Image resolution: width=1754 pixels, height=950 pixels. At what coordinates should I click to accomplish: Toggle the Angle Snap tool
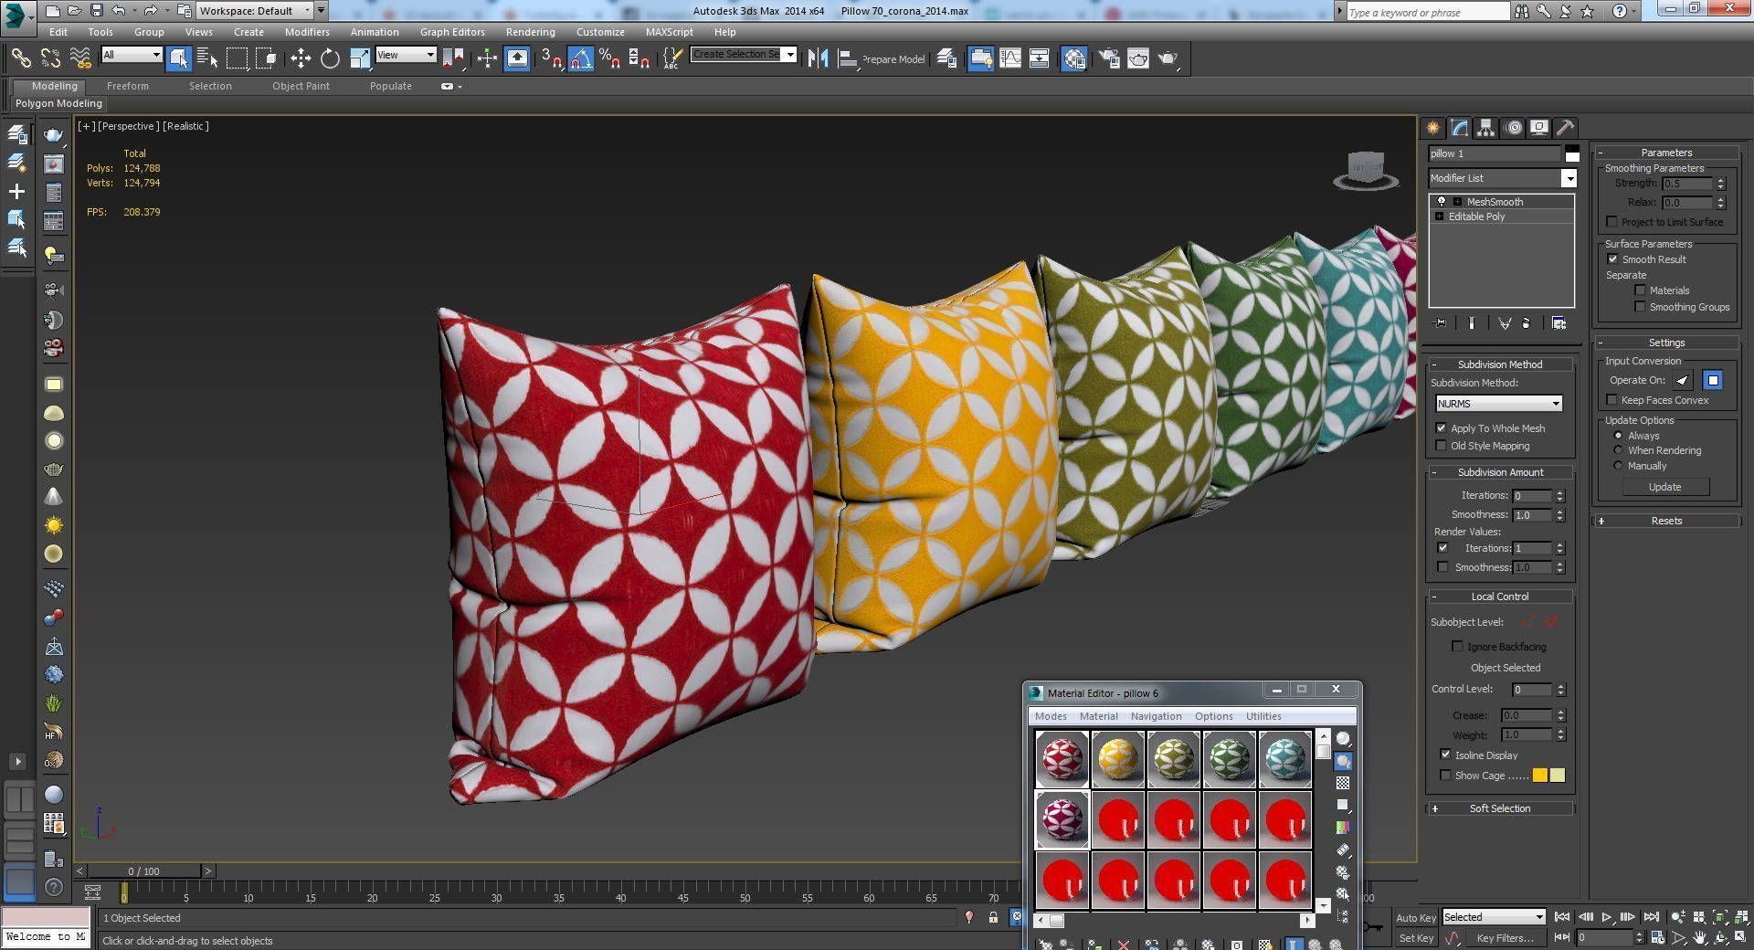click(x=581, y=58)
